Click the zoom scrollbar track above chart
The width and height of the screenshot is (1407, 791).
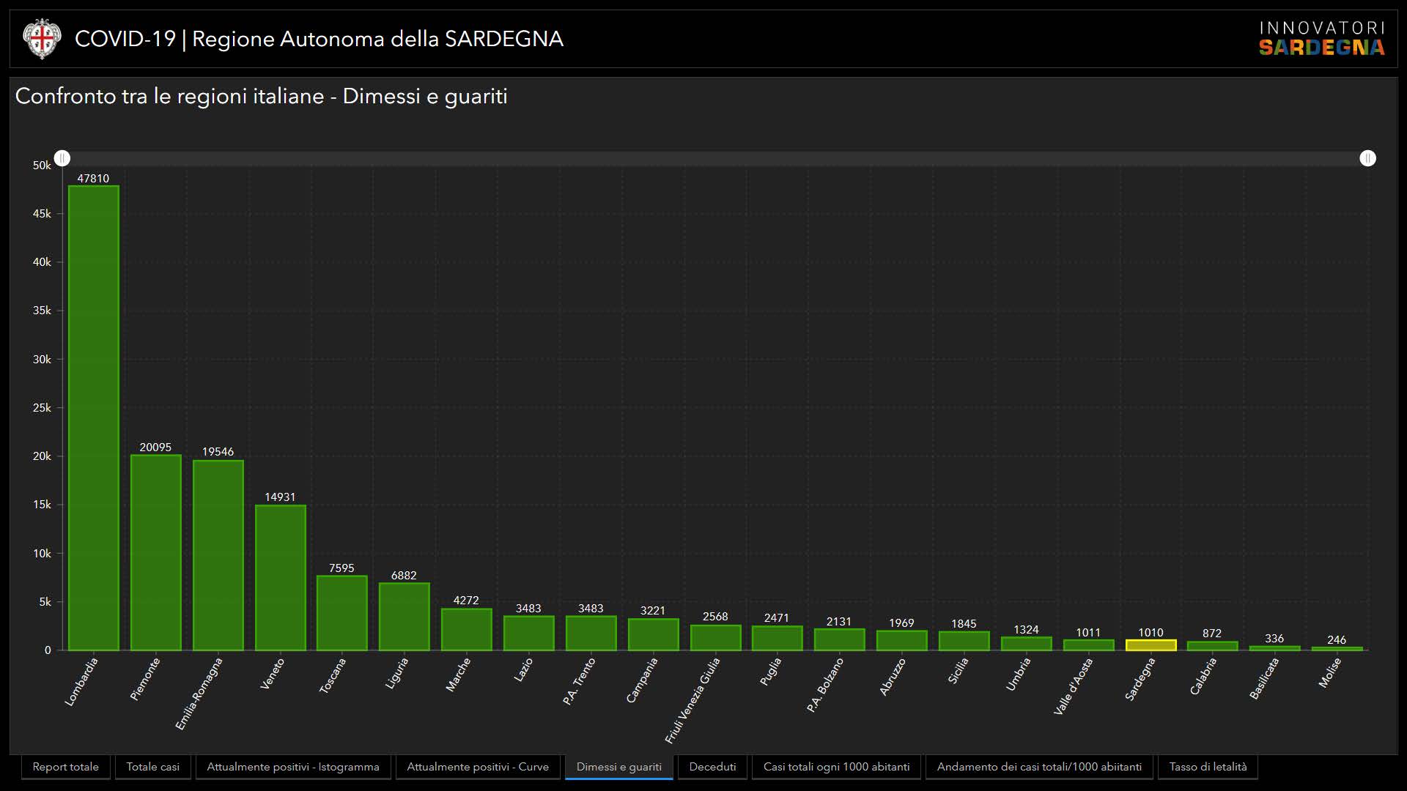tap(714, 158)
